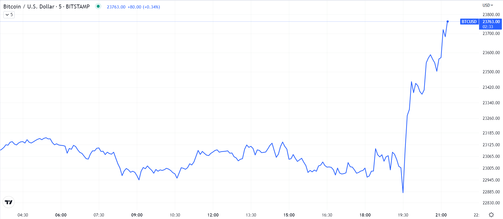503x219 pixels.
Task: Open the USD currency dropdown
Action: point(488,5)
